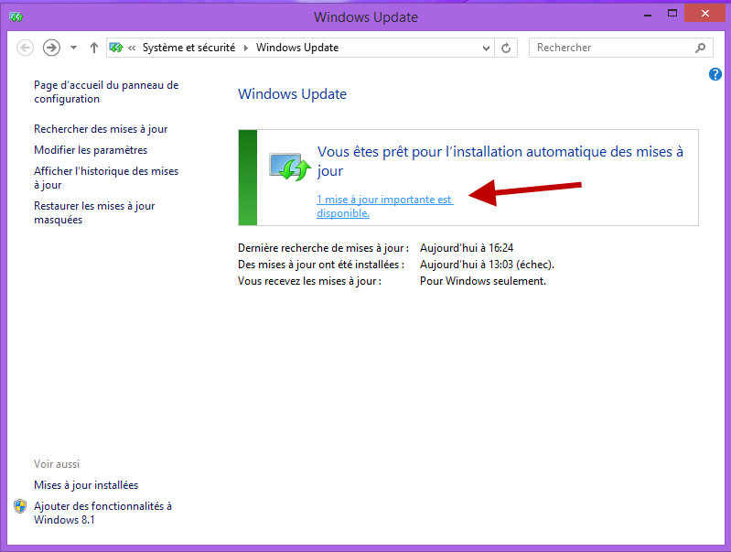Click label Des mises à jour ont été installées
The height and width of the screenshot is (552, 731).
[x=321, y=265]
